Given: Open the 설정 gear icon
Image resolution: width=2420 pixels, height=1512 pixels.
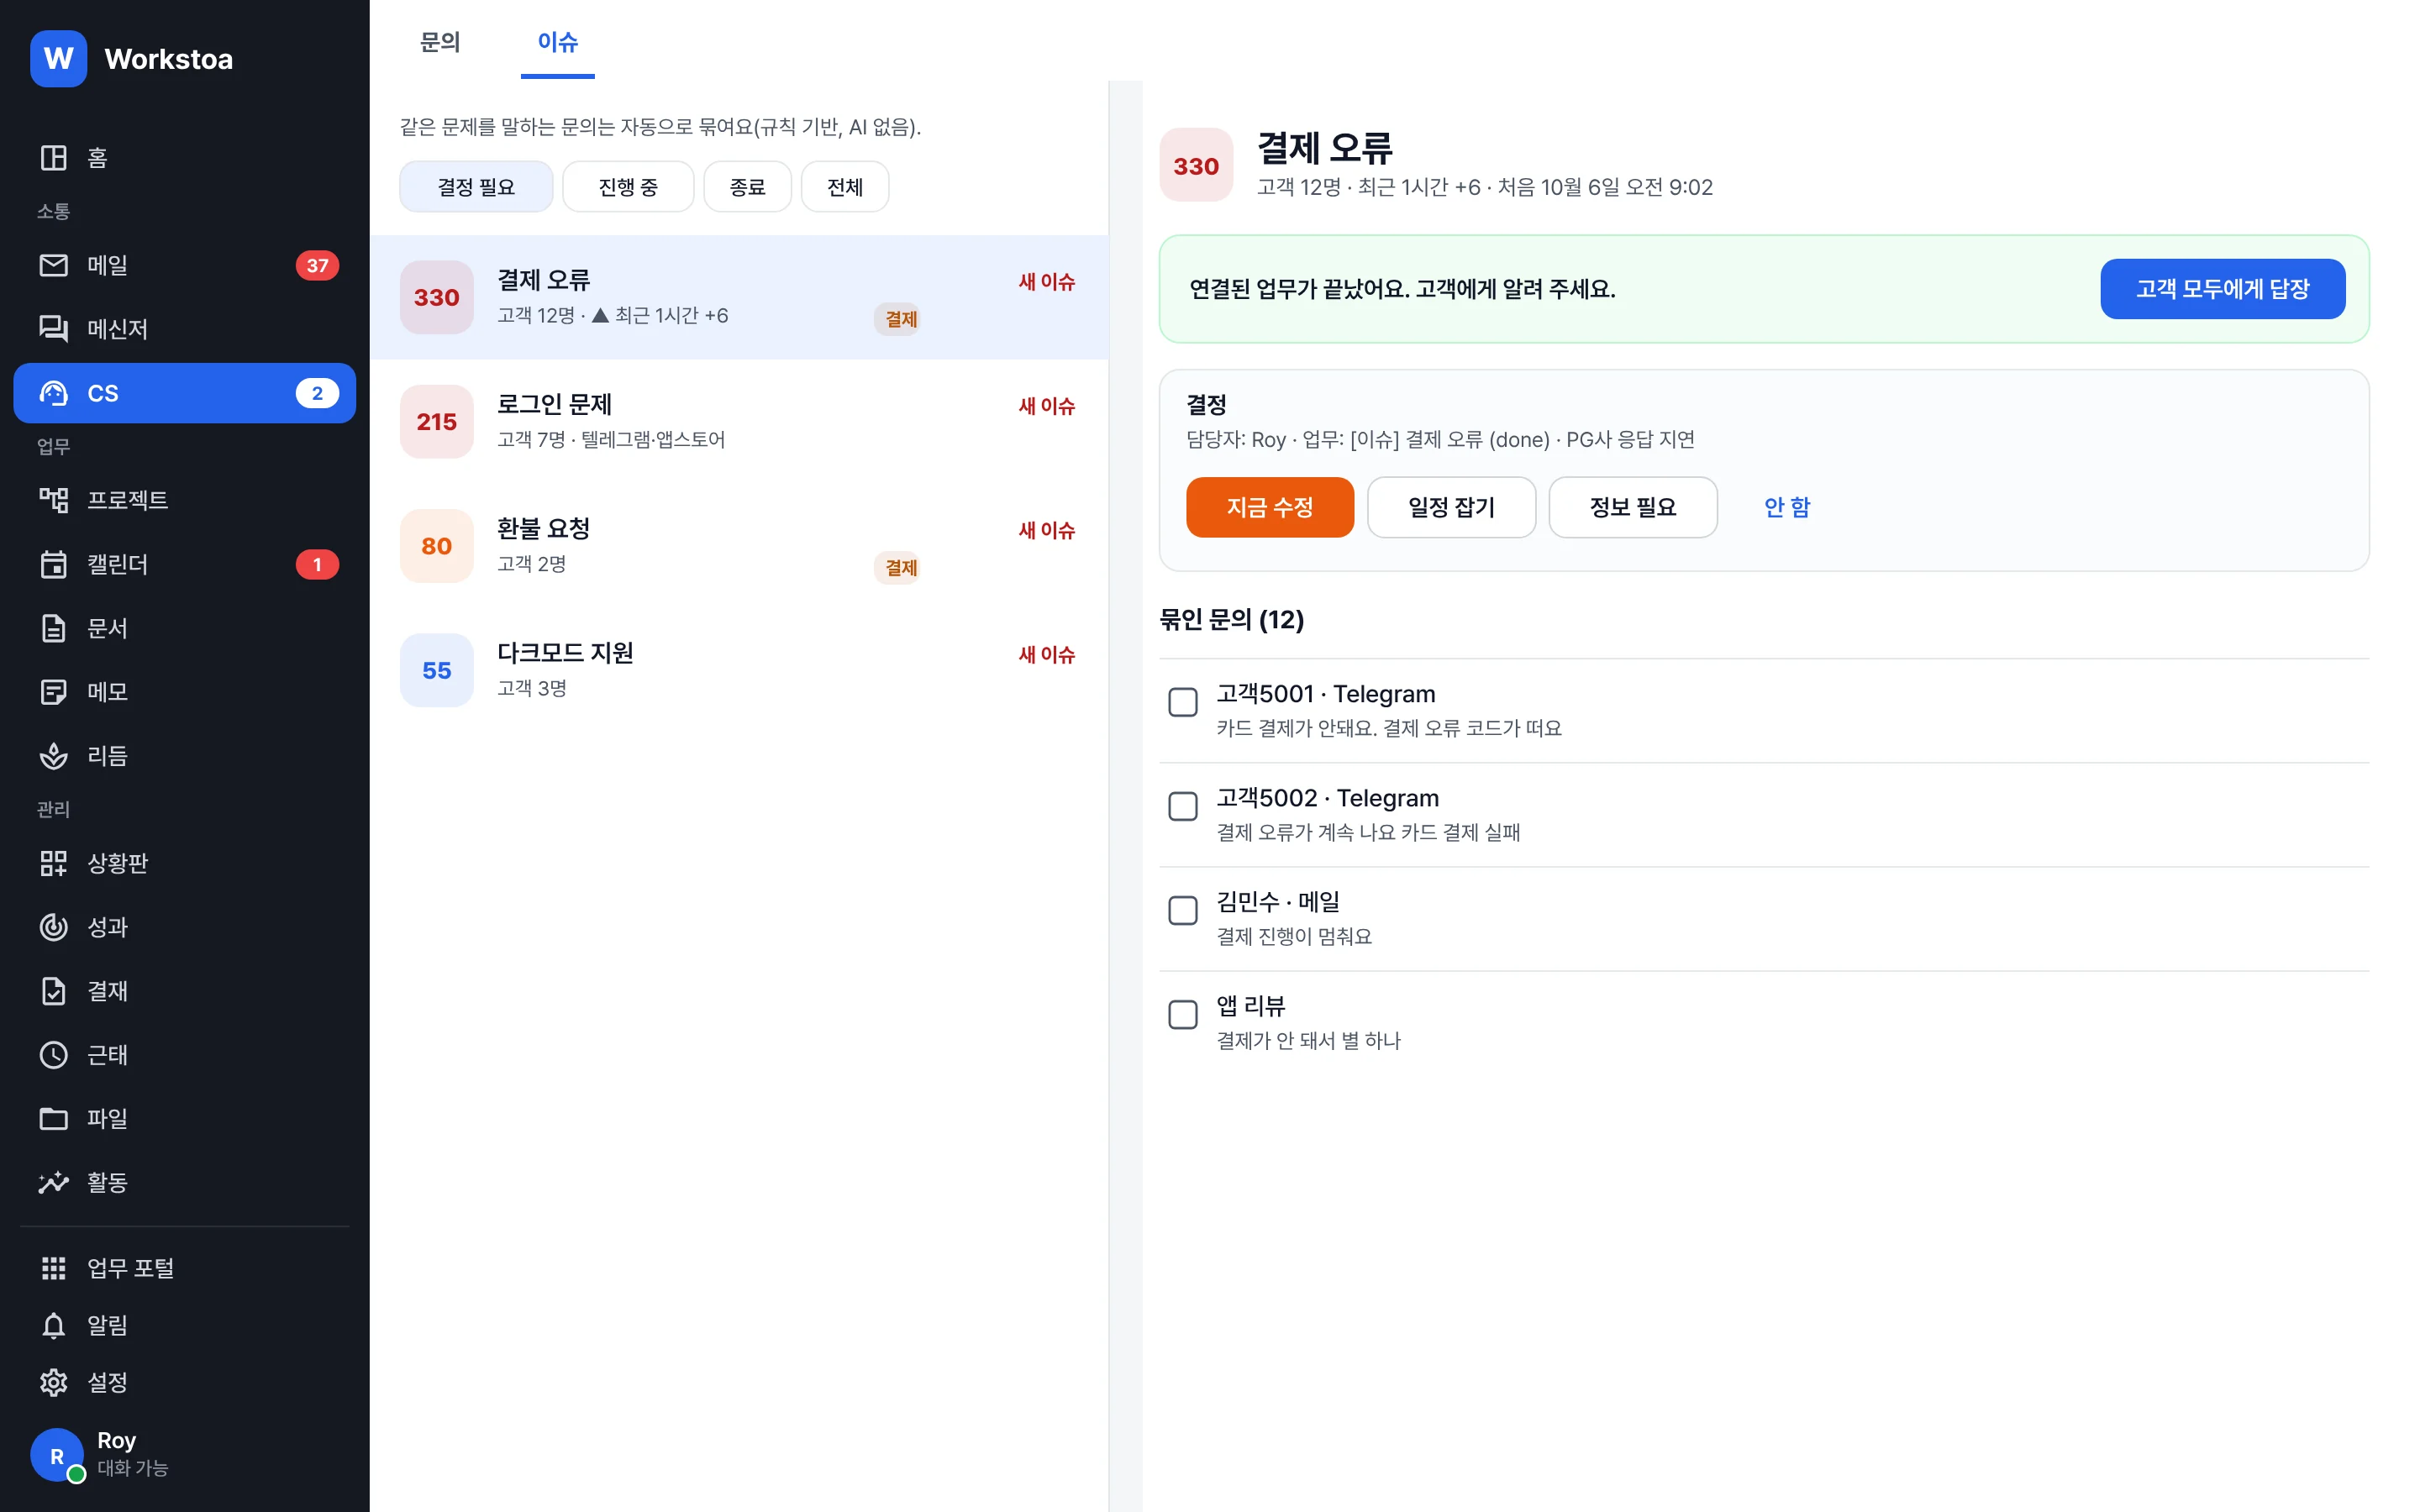Looking at the screenshot, I should coord(53,1382).
